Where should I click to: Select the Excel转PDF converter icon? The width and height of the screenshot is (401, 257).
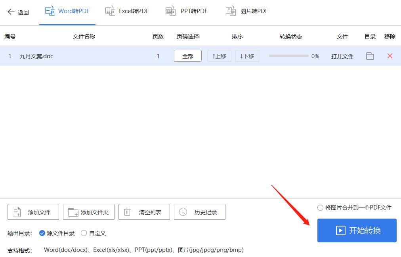110,11
